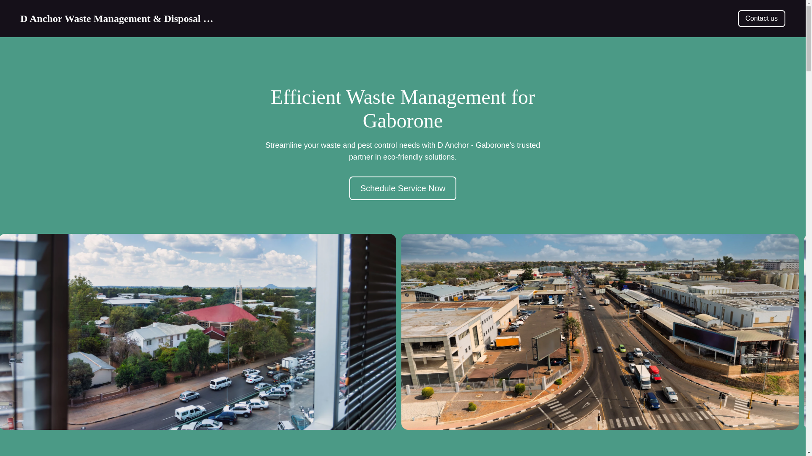
Task: Select the partially visible third gallery image
Action: (804, 331)
